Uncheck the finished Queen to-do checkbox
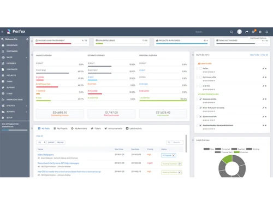This screenshot has height=205, width=273. pos(200,116)
